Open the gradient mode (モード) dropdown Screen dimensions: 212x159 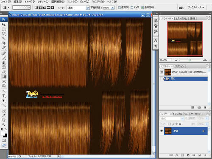point(78,8)
